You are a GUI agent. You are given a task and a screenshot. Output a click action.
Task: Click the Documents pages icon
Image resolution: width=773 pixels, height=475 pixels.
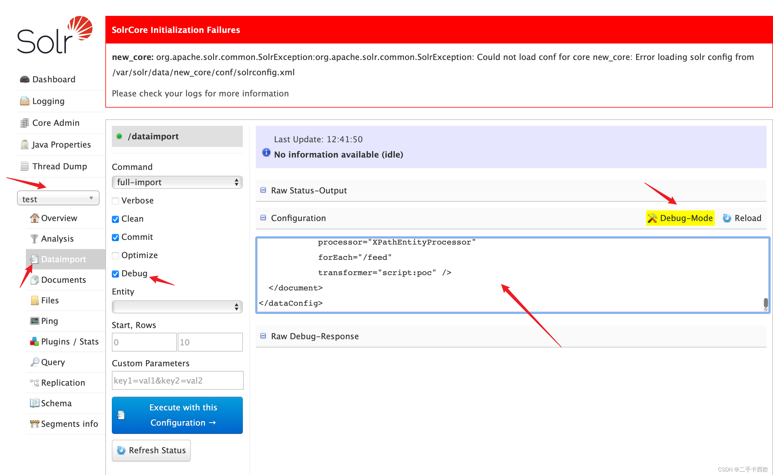coord(34,280)
